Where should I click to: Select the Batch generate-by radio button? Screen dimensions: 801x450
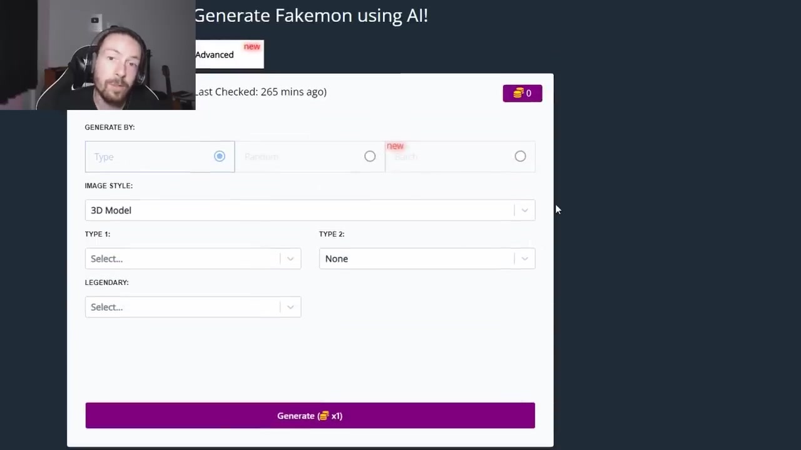[x=520, y=156]
